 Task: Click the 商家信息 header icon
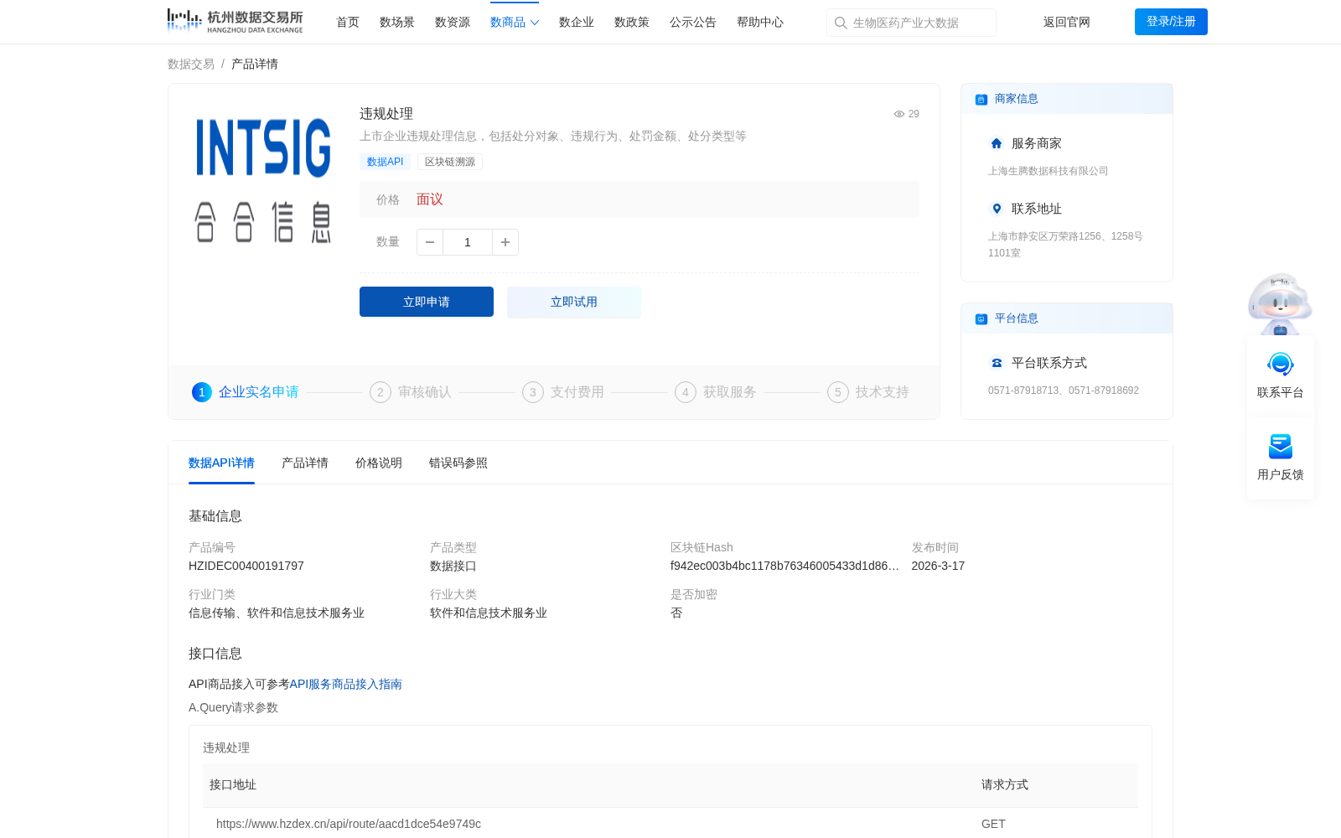click(981, 99)
